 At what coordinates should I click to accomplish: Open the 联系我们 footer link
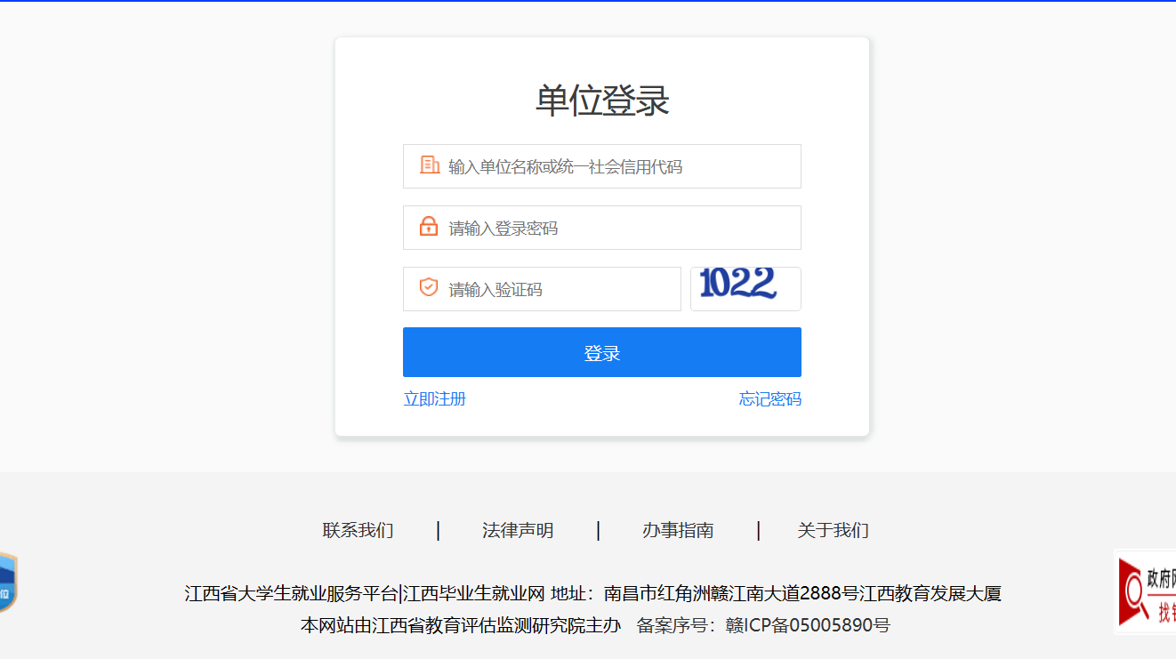pyautogui.click(x=358, y=531)
